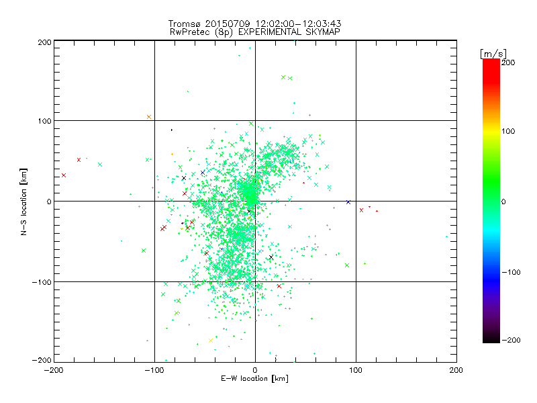Click the yellow band of the colorbar
Screen dimensions: 537x403
click(x=491, y=131)
